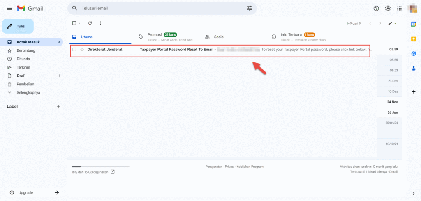This screenshot has height=201, width=421.
Task: Open the main menu hamburger icon
Action: point(9,8)
